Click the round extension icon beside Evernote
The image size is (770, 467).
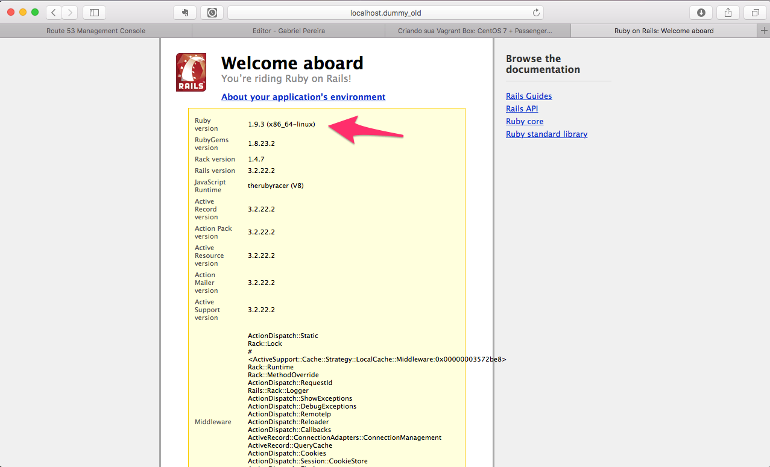212,12
